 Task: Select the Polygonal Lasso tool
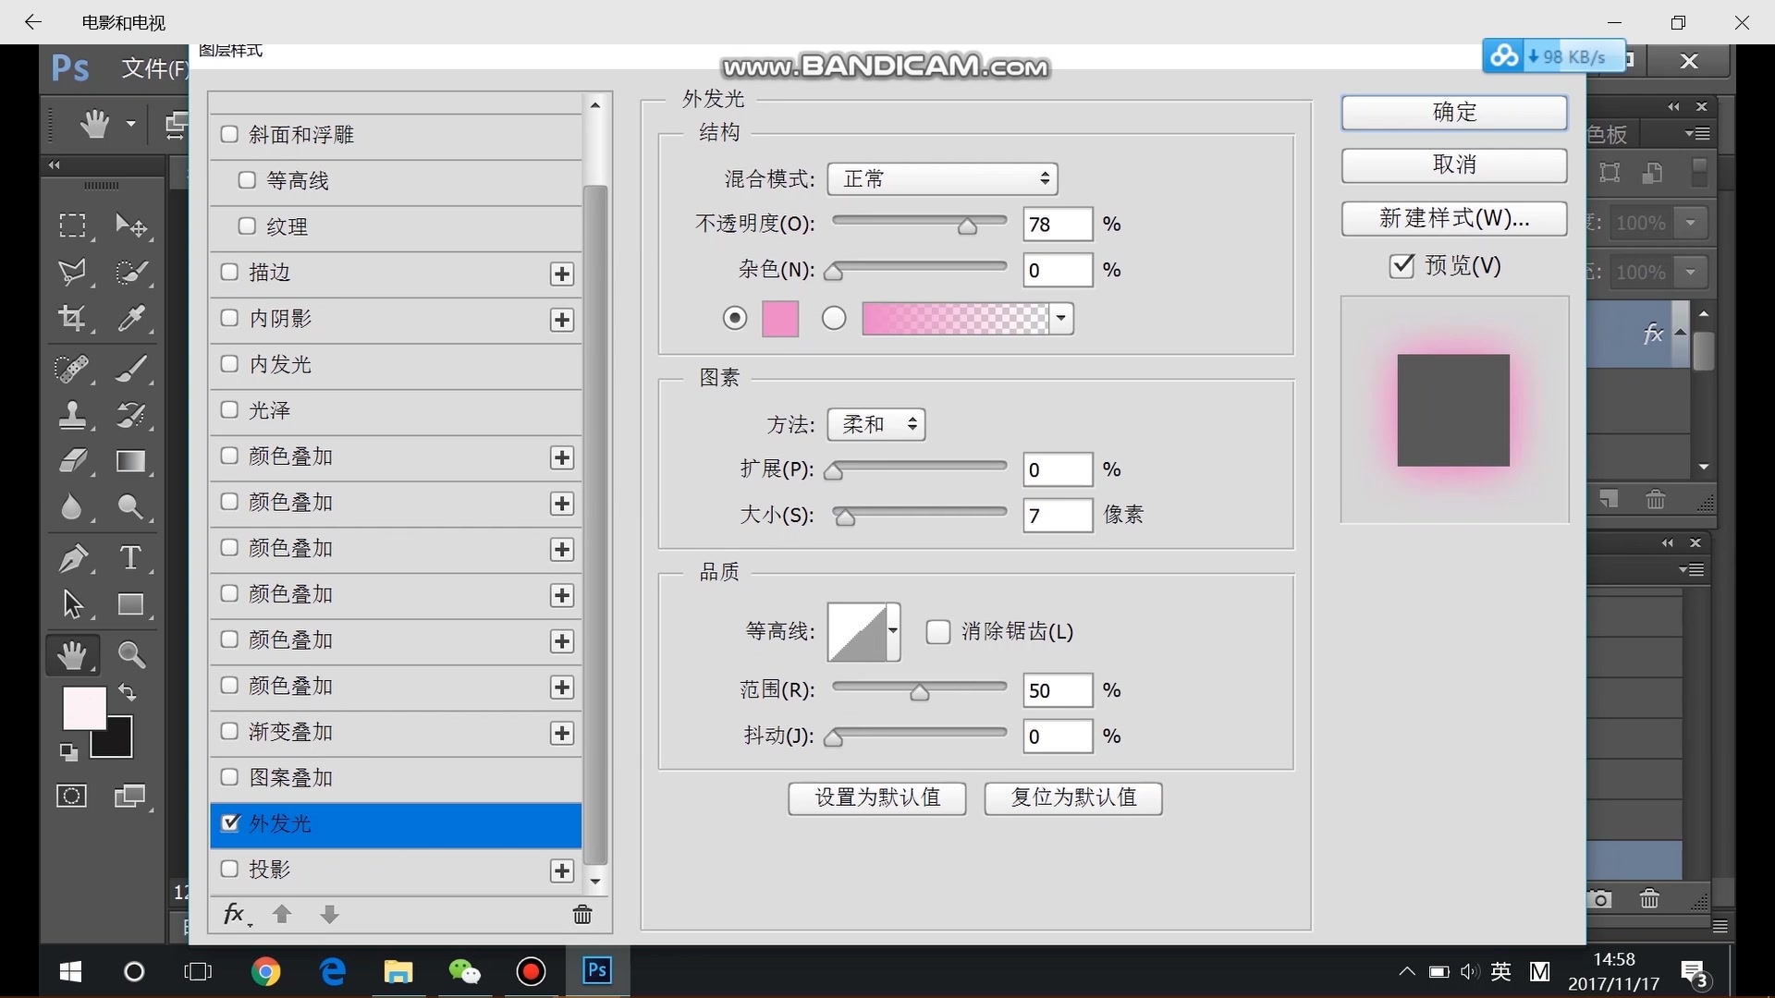tap(72, 273)
